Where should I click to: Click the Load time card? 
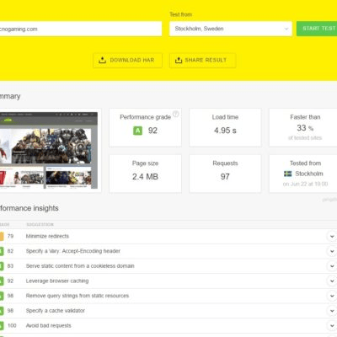click(225, 127)
